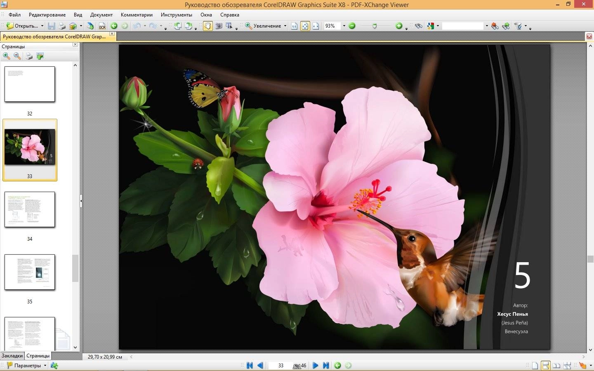The height and width of the screenshot is (371, 594).
Task: Move the zoom slider handle
Action: (x=375, y=26)
